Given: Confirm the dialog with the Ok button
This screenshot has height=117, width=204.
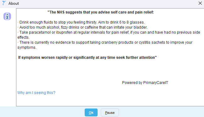Looking at the screenshot, I should [91, 113].
